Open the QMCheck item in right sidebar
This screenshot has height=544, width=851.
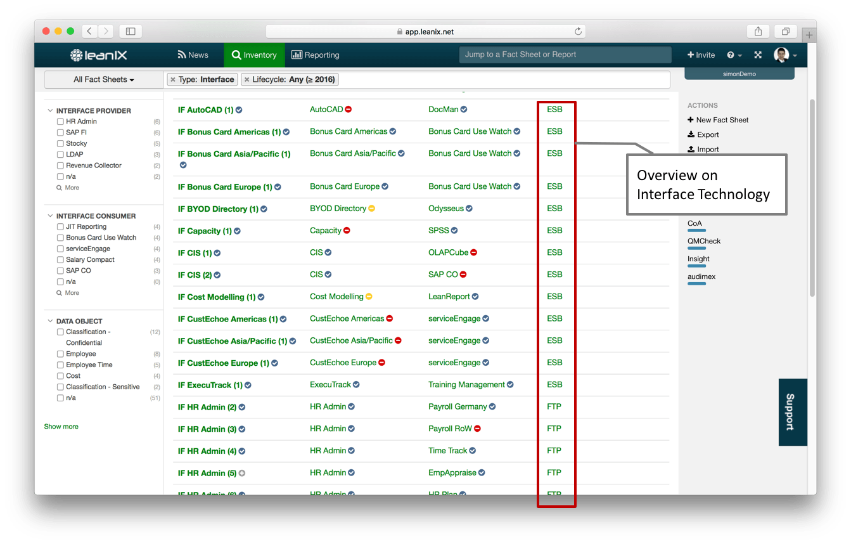(704, 242)
